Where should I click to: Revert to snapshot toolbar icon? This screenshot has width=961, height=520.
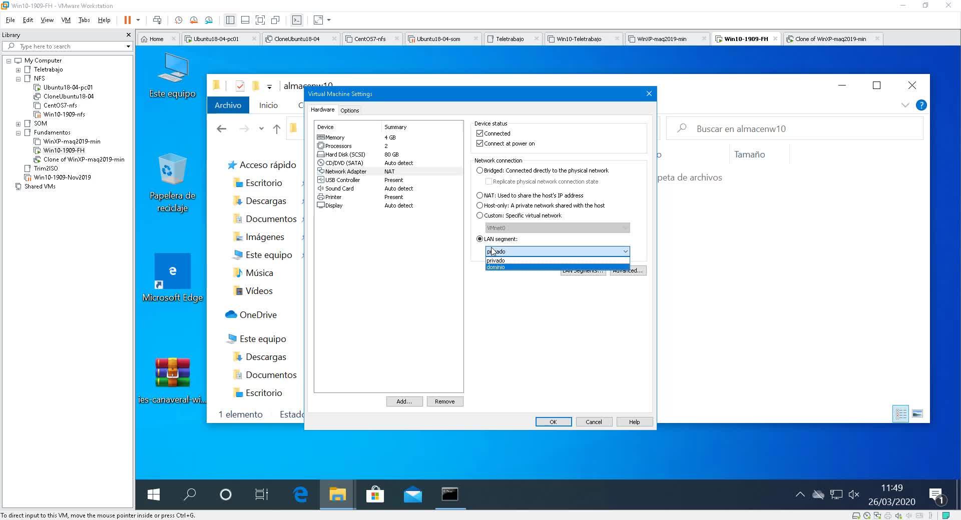click(194, 20)
